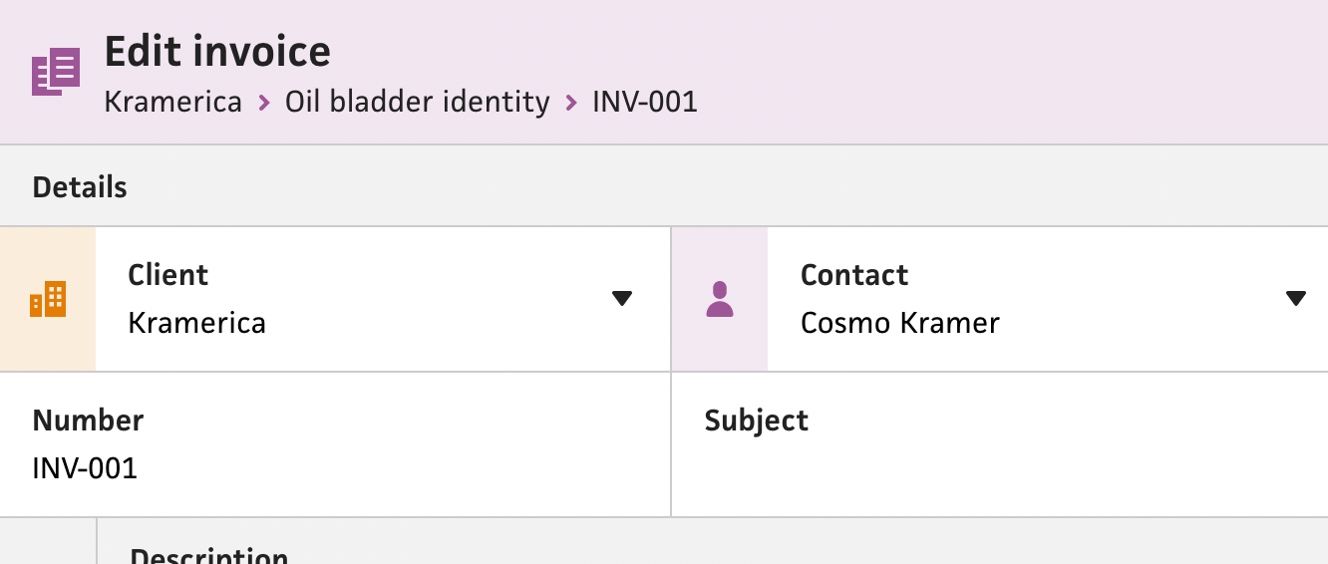Screen dimensions: 1328x564
Task: Click the Description column header
Action: 209,556
